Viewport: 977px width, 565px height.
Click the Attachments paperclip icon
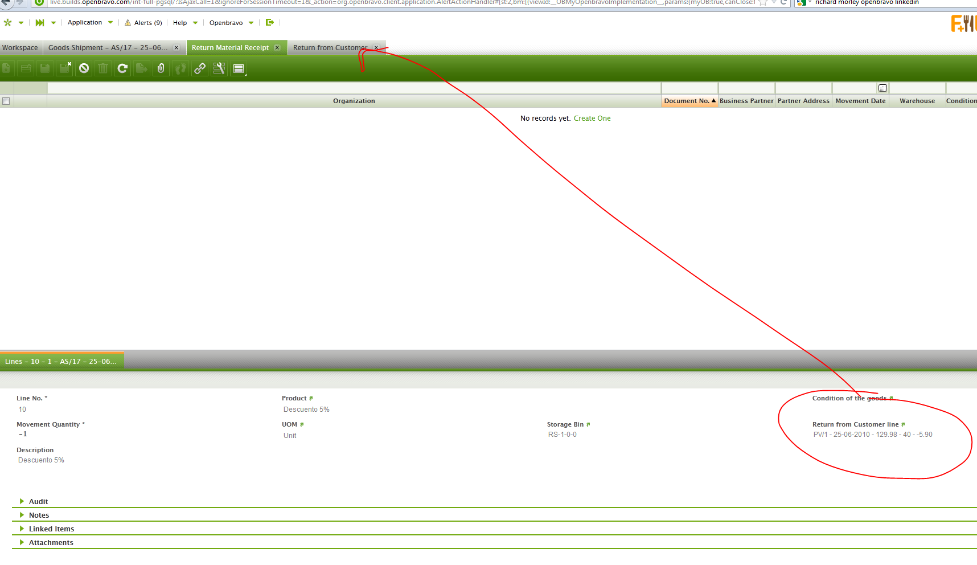pos(161,69)
